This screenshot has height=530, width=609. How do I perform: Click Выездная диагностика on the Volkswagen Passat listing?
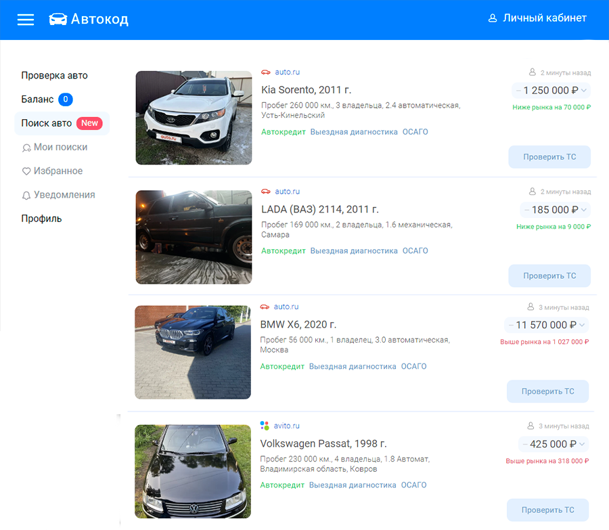click(x=353, y=485)
